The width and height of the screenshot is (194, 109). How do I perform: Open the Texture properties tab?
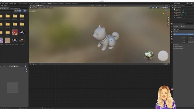(x=172, y=42)
